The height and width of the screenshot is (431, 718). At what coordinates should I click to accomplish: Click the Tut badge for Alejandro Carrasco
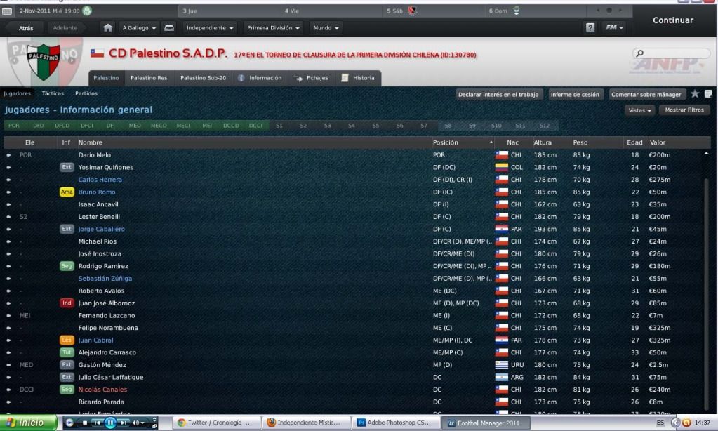(x=67, y=352)
